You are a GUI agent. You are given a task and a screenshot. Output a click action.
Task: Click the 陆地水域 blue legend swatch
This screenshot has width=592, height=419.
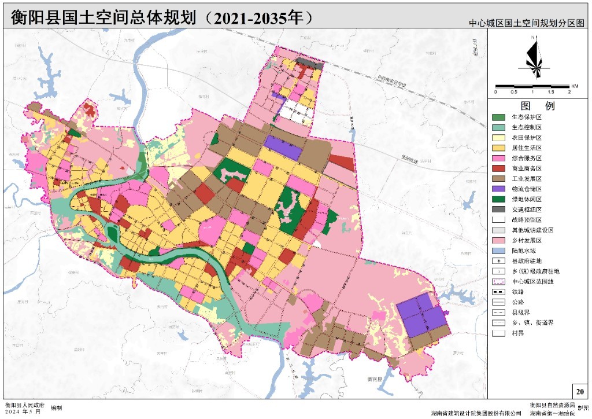tap(498, 251)
